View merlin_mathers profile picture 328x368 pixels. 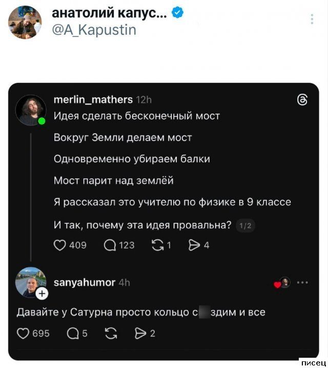coord(31,109)
